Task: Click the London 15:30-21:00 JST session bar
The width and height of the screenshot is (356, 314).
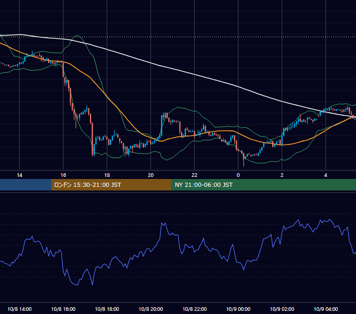Action: point(111,185)
